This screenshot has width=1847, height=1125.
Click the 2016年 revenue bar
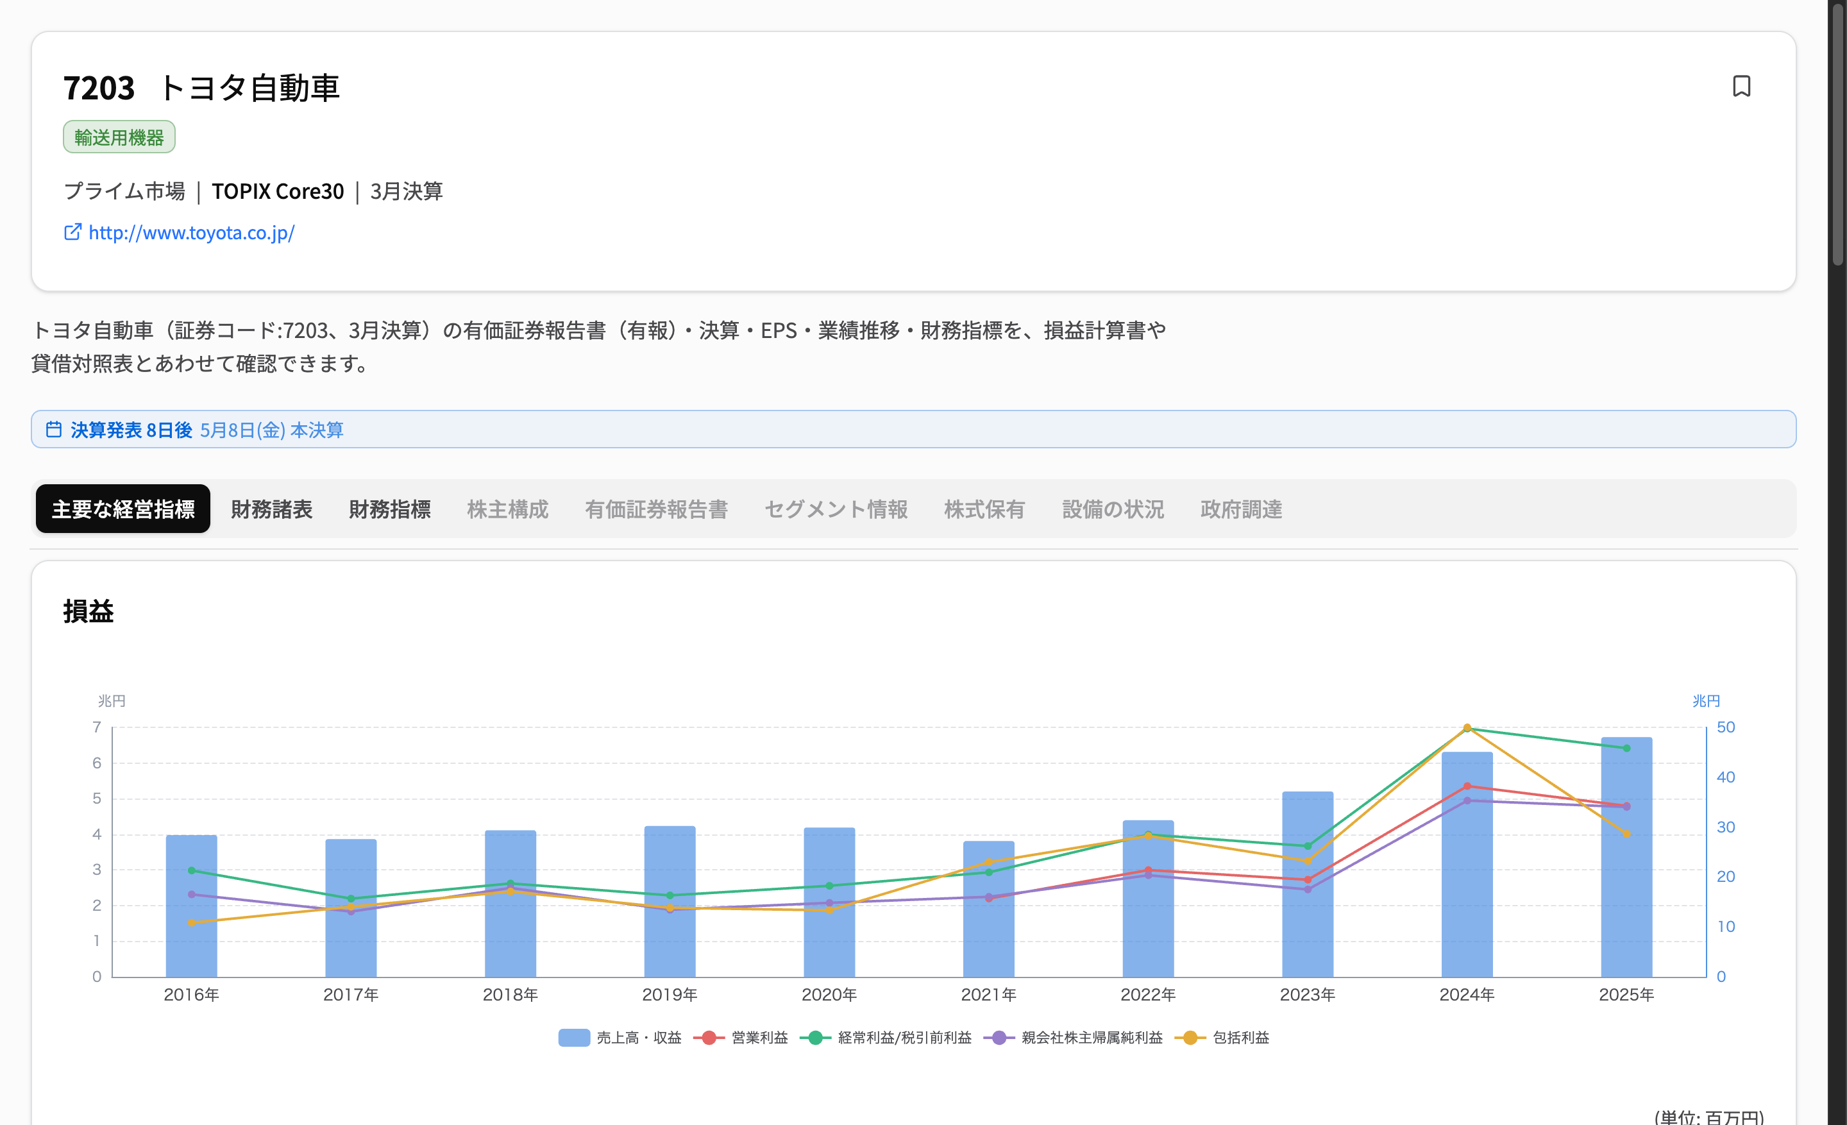pyautogui.click(x=191, y=906)
